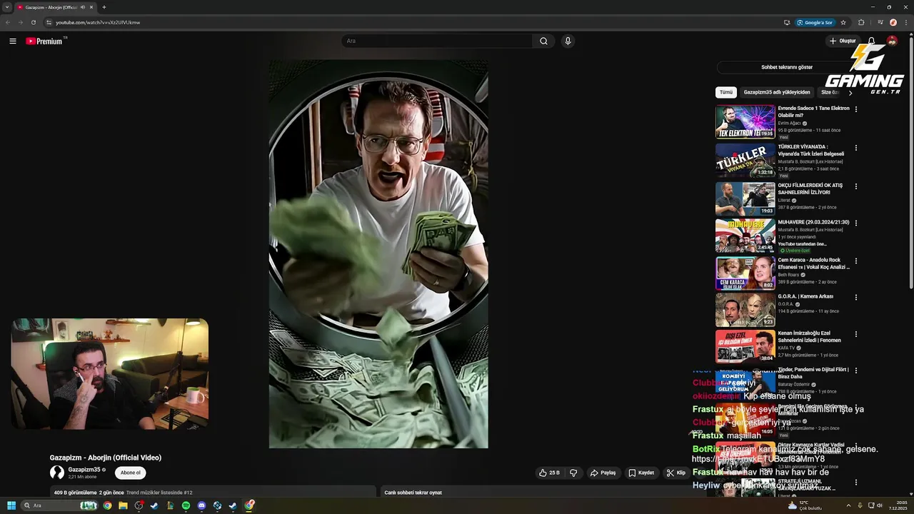Screen dimensions: 914x514
Task: Show hidden system tray icons chevron
Action: [x=849, y=505]
